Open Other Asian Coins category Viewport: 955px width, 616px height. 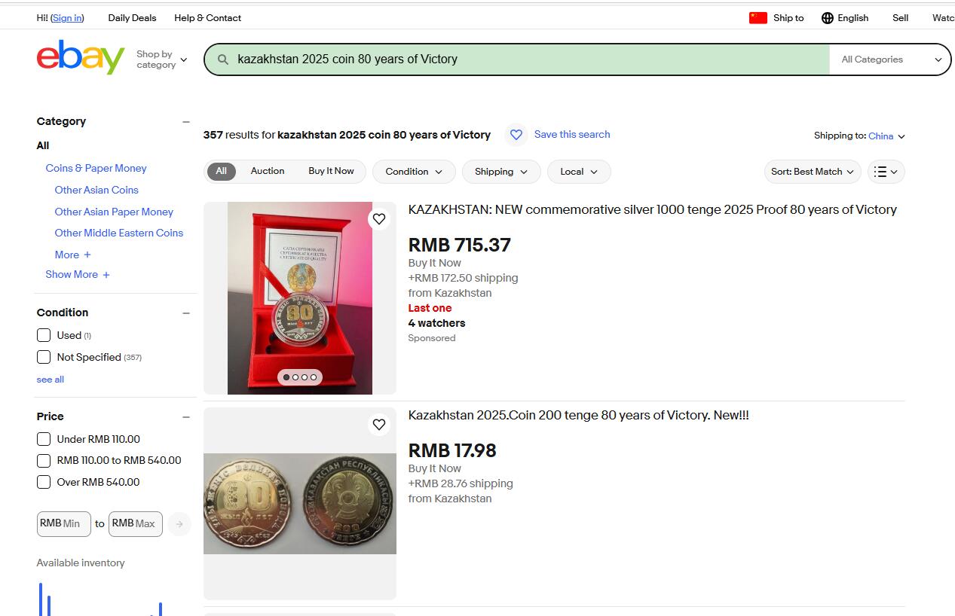(96, 190)
